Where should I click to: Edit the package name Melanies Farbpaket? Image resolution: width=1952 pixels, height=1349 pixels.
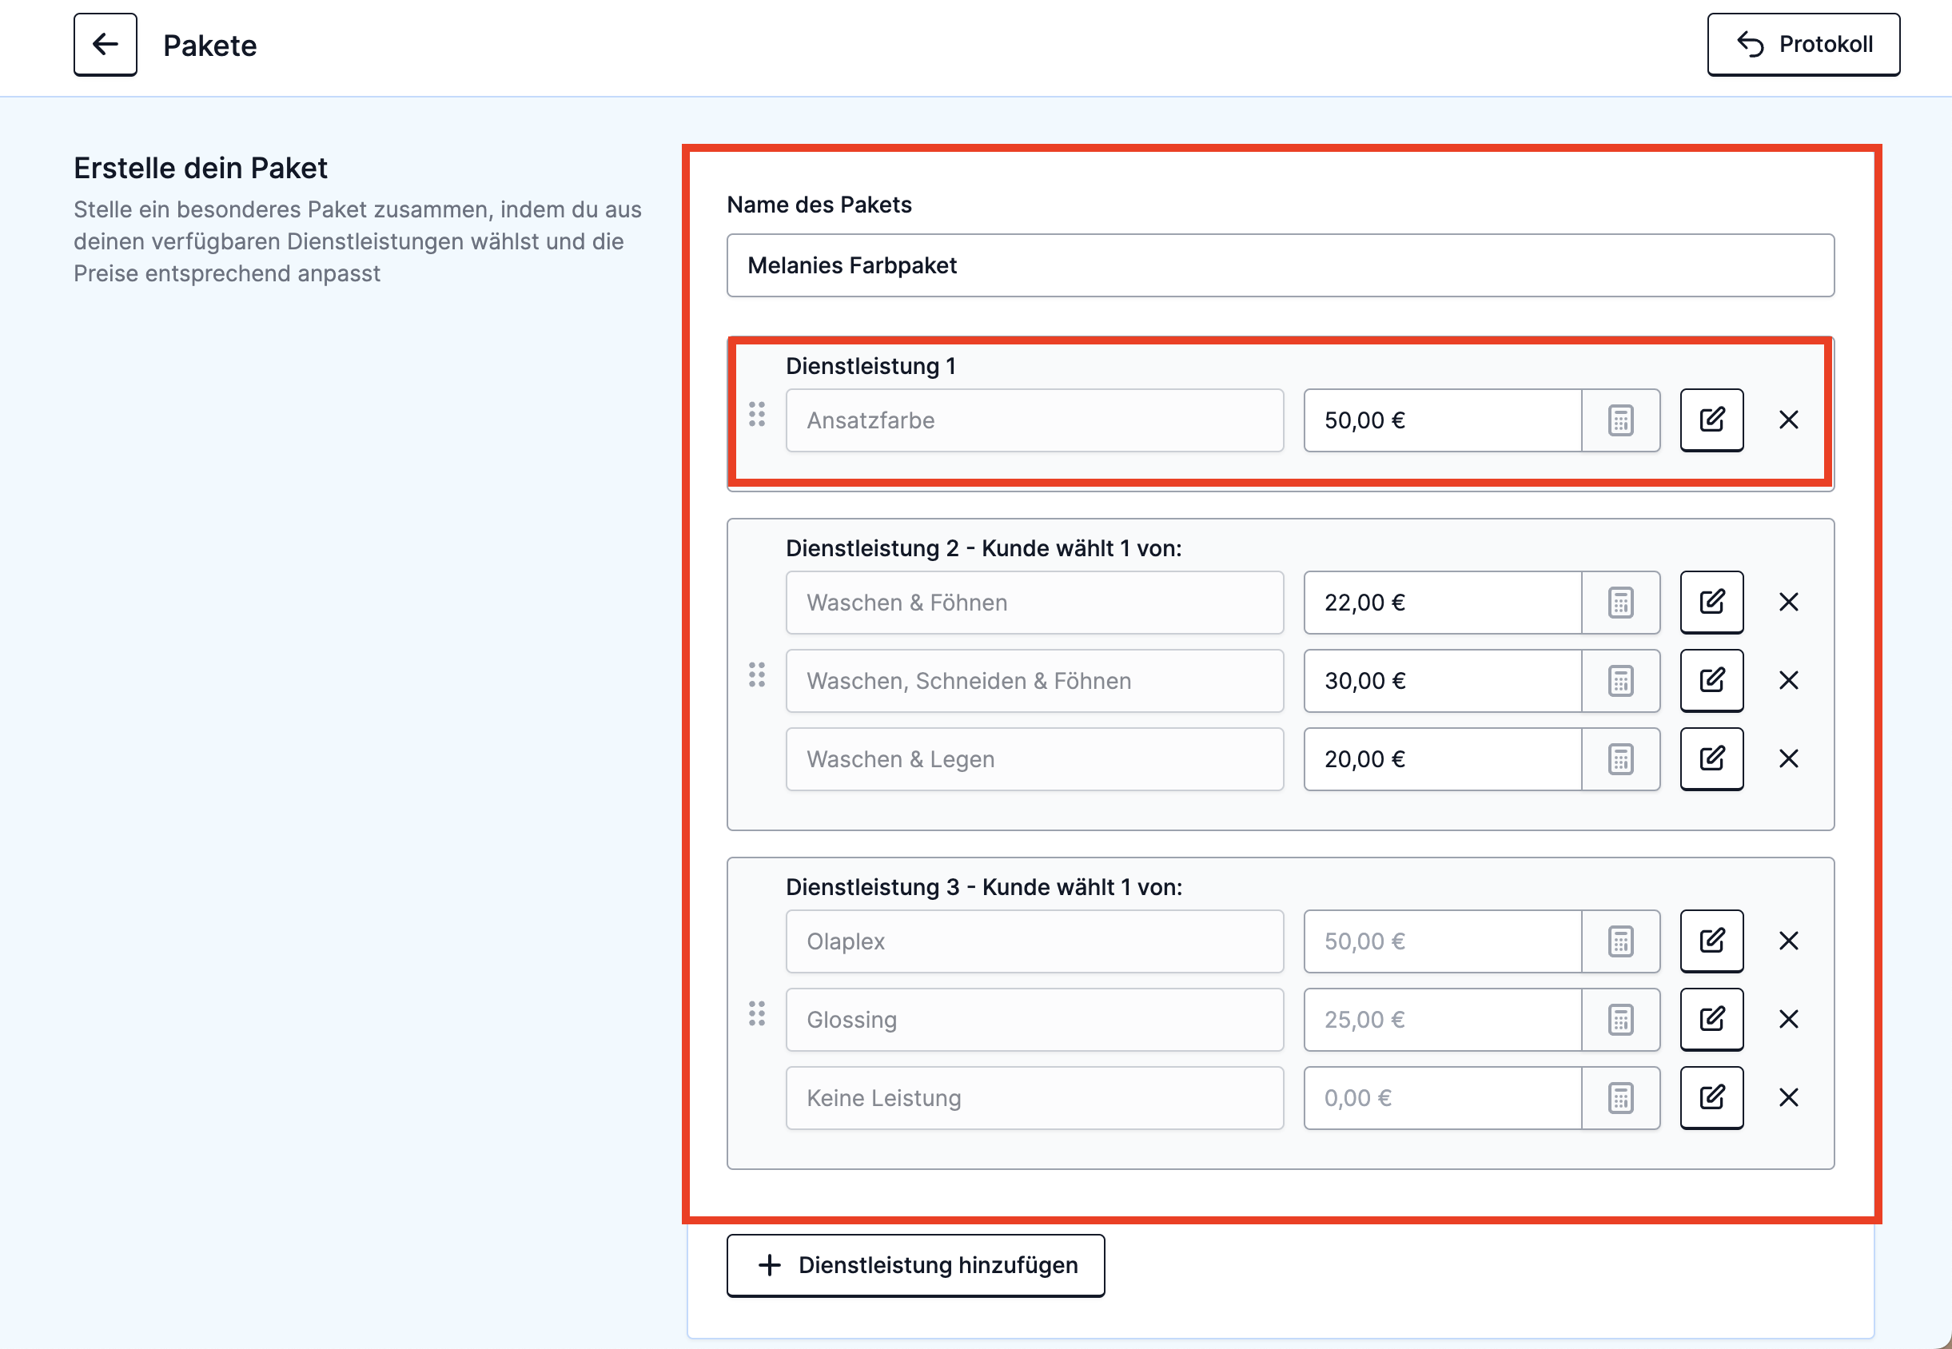pos(1280,265)
